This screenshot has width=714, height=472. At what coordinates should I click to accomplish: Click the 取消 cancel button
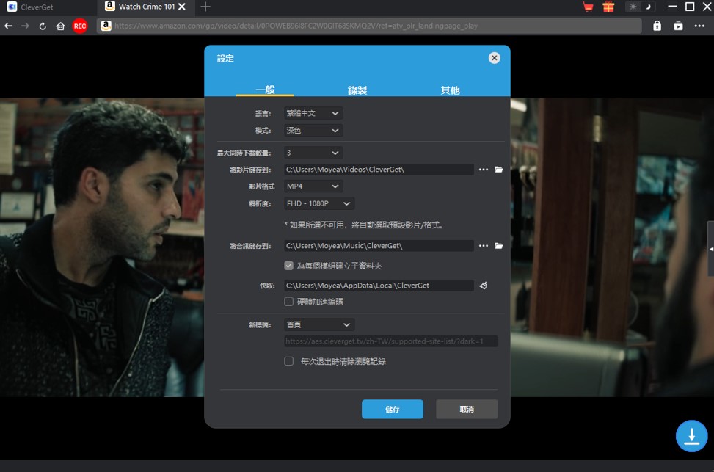point(467,409)
